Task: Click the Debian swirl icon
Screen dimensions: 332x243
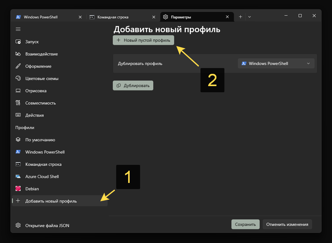Action: (18, 188)
